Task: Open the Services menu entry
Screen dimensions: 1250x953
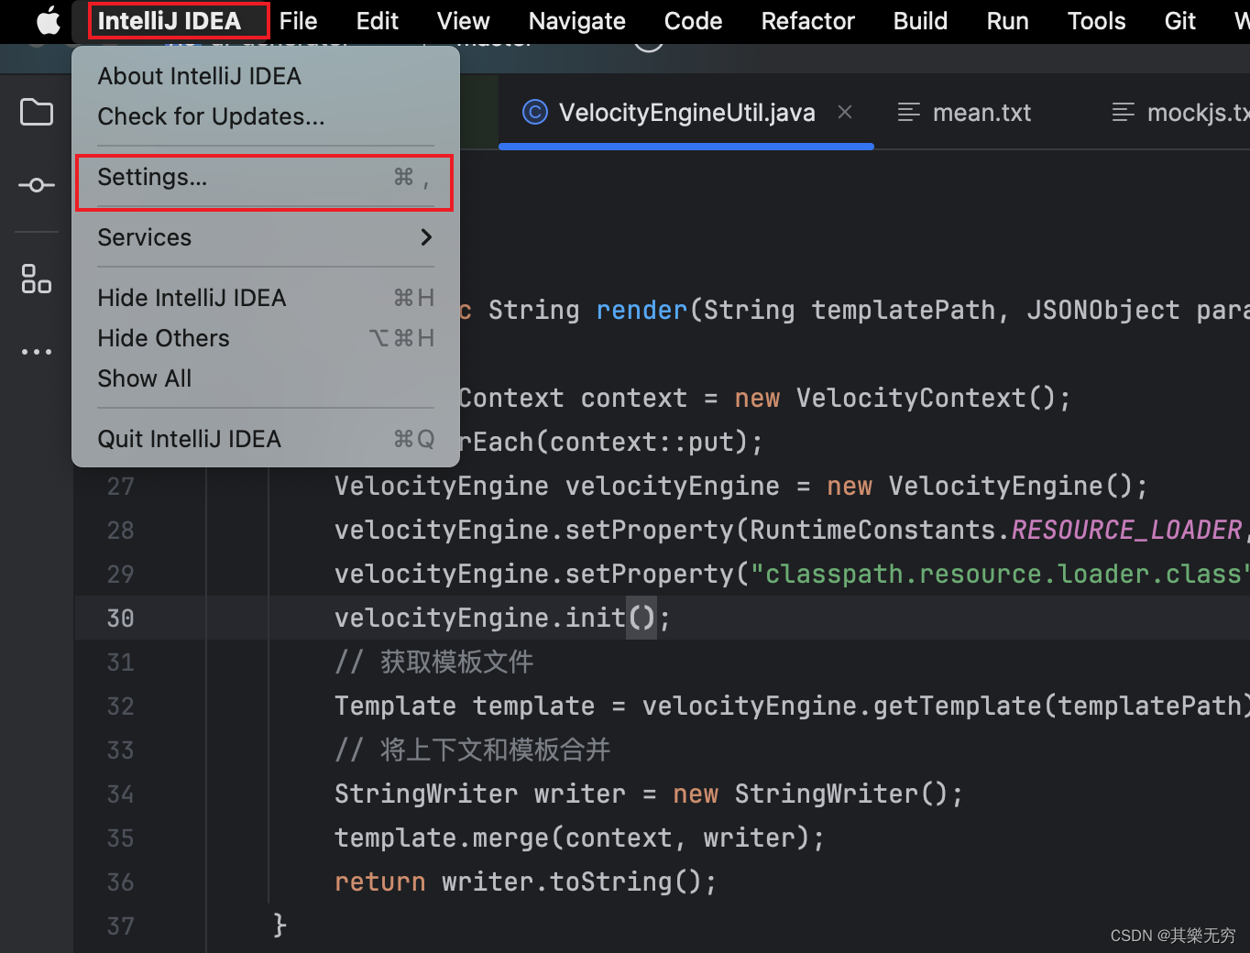Action: [x=266, y=237]
